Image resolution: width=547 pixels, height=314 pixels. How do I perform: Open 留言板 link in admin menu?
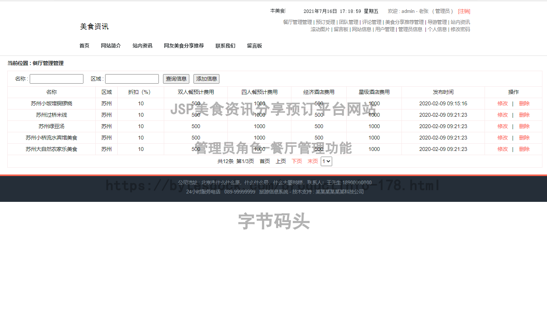341,29
